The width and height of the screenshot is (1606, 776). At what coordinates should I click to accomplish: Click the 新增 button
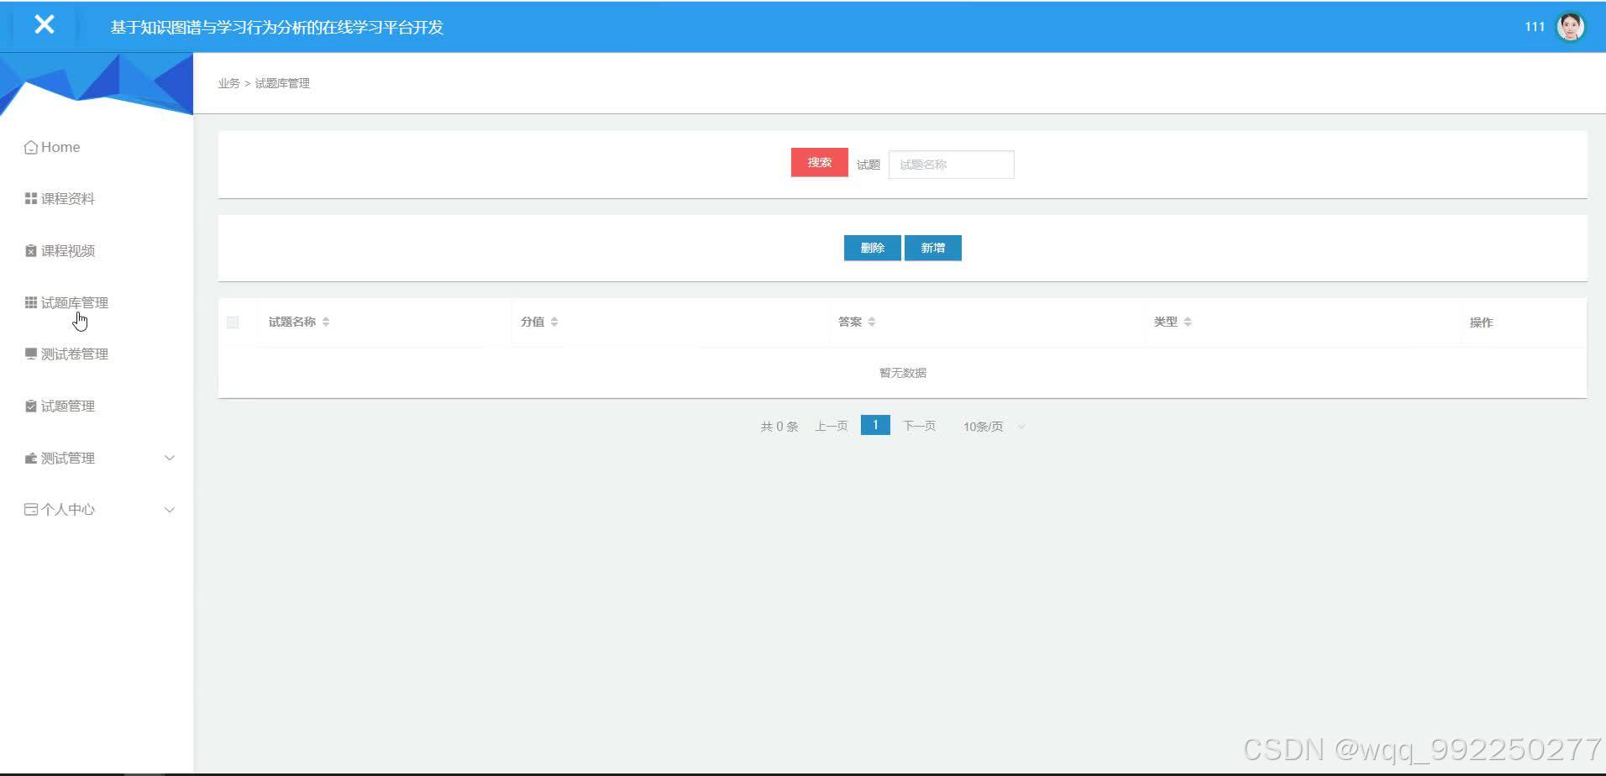pos(932,248)
